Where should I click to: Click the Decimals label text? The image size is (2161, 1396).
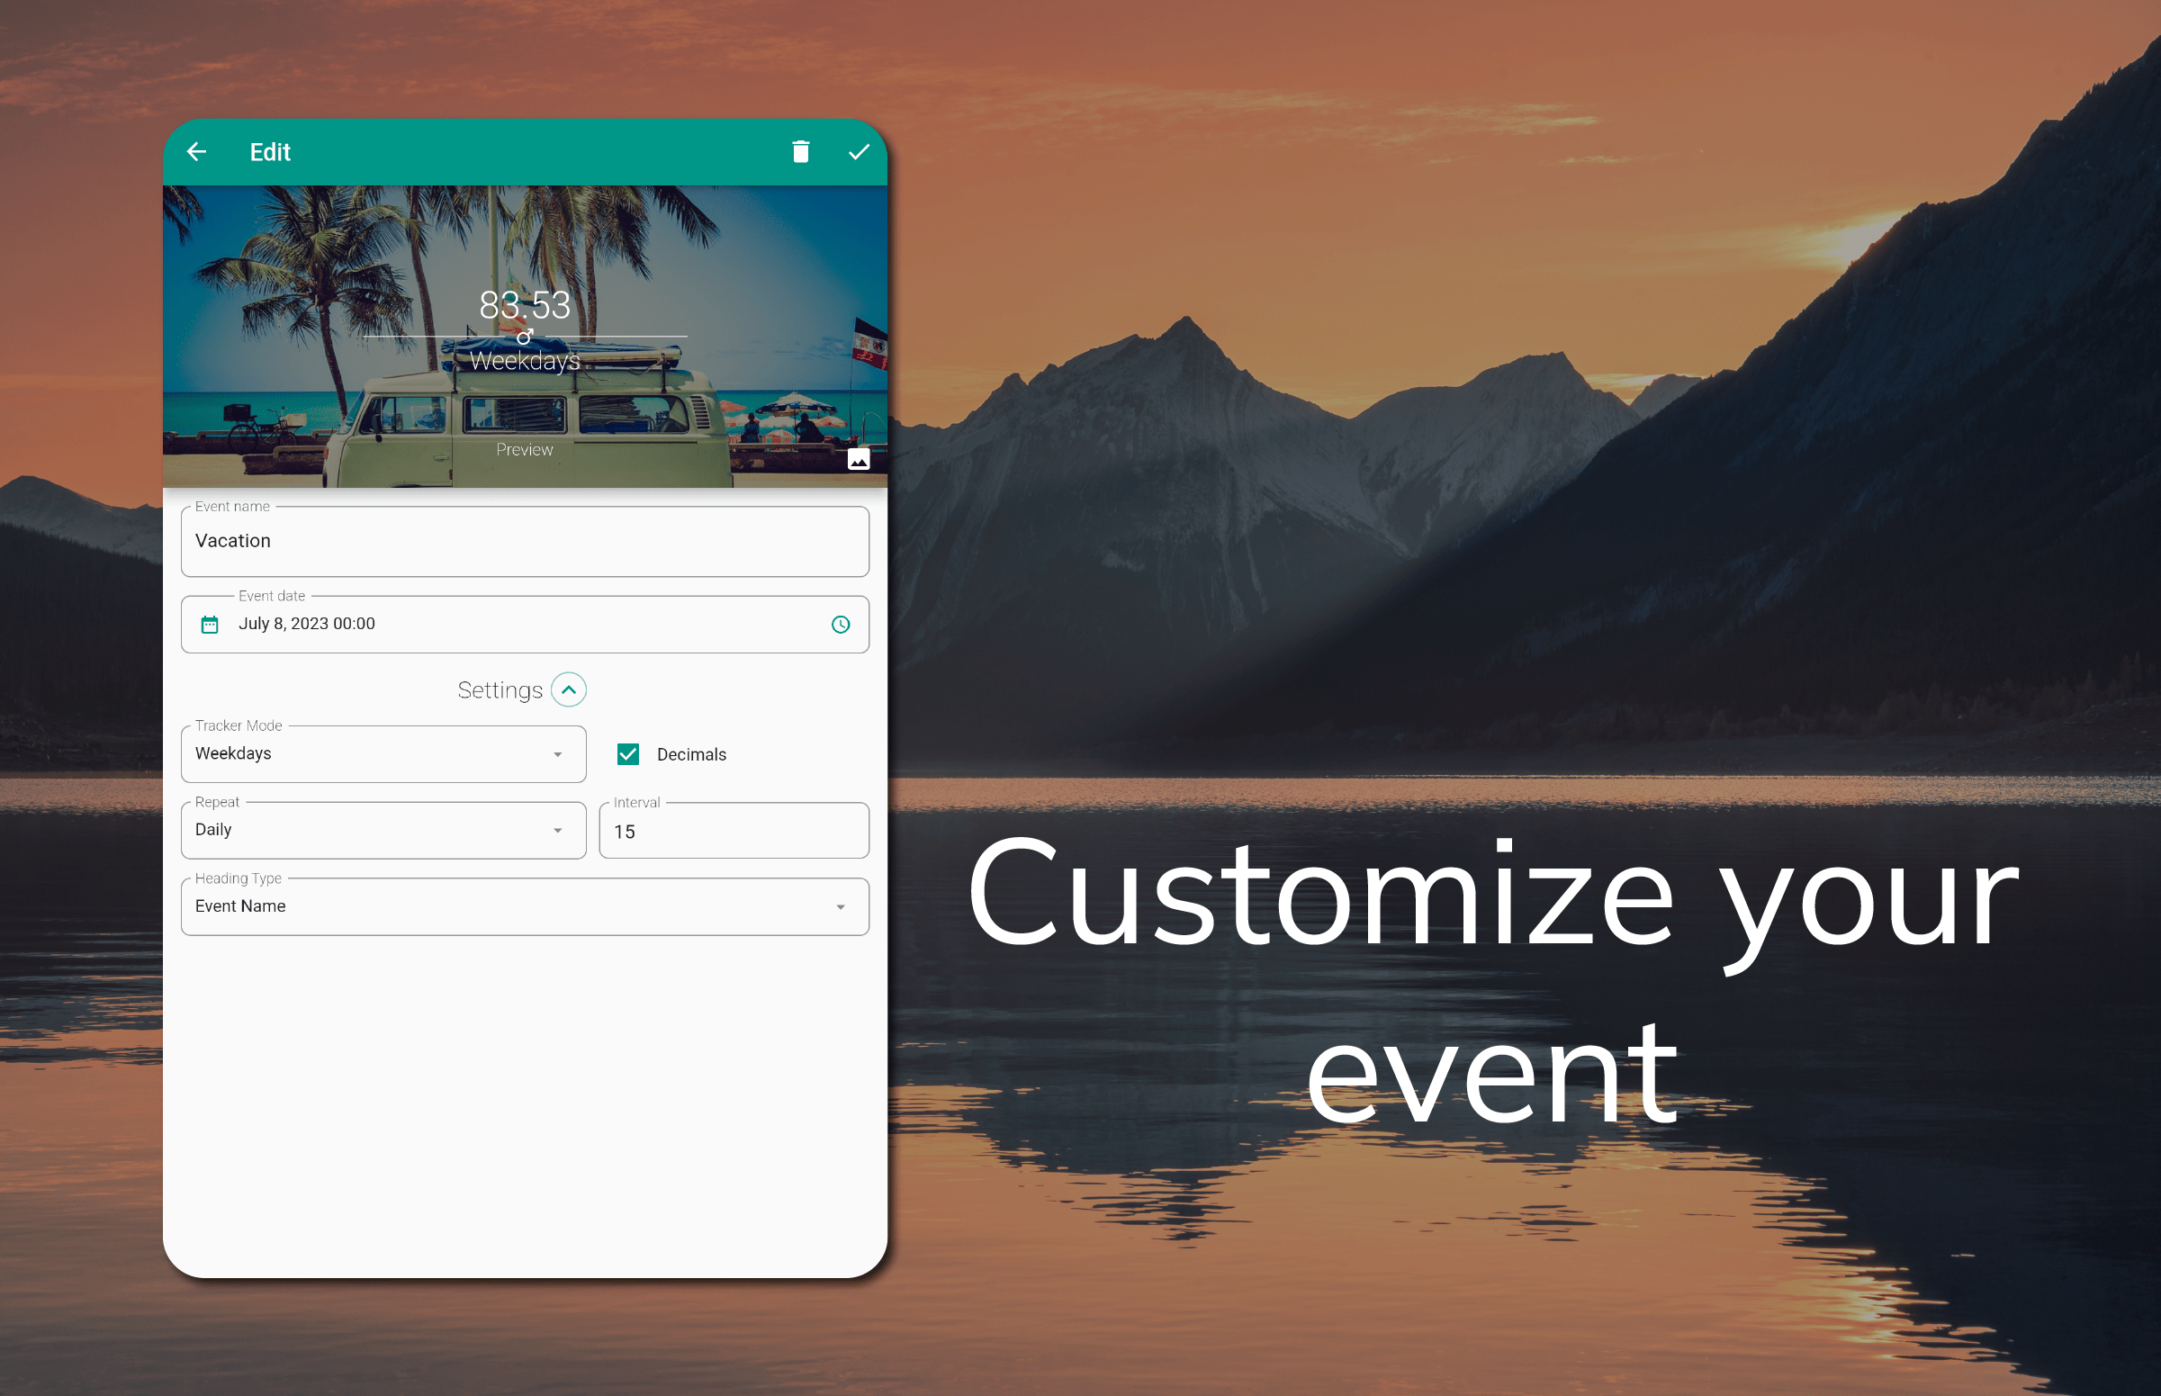point(691,754)
